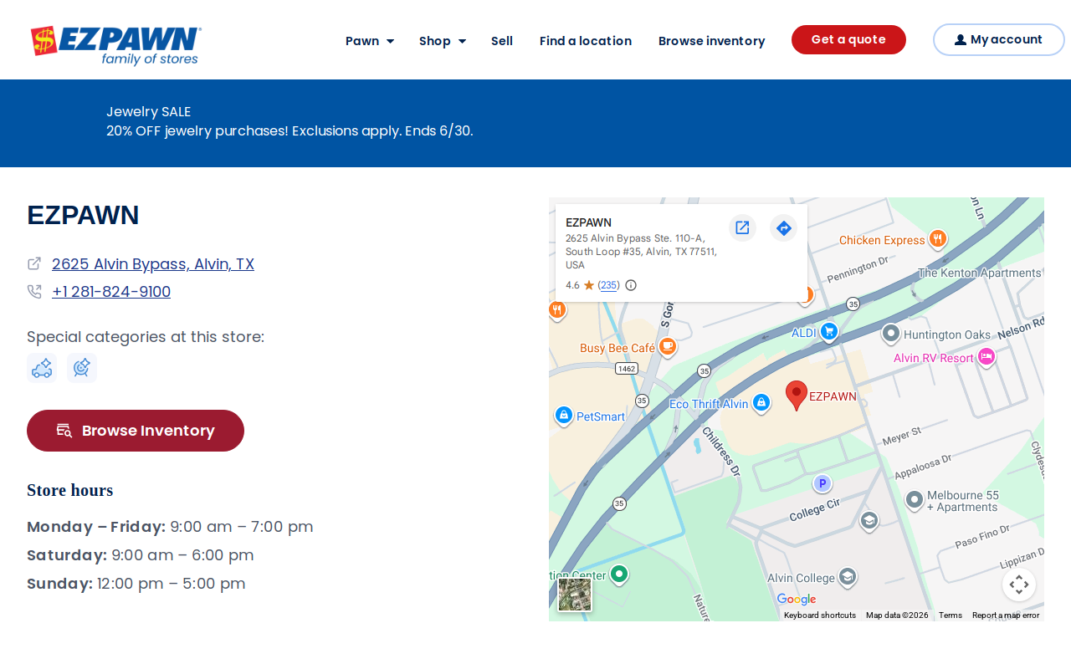The width and height of the screenshot is (1071, 669).
Task: Select the PetSmart map marker
Action: (x=564, y=416)
